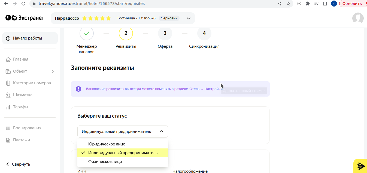
Task: Click the Объект building icon
Action: point(8,71)
